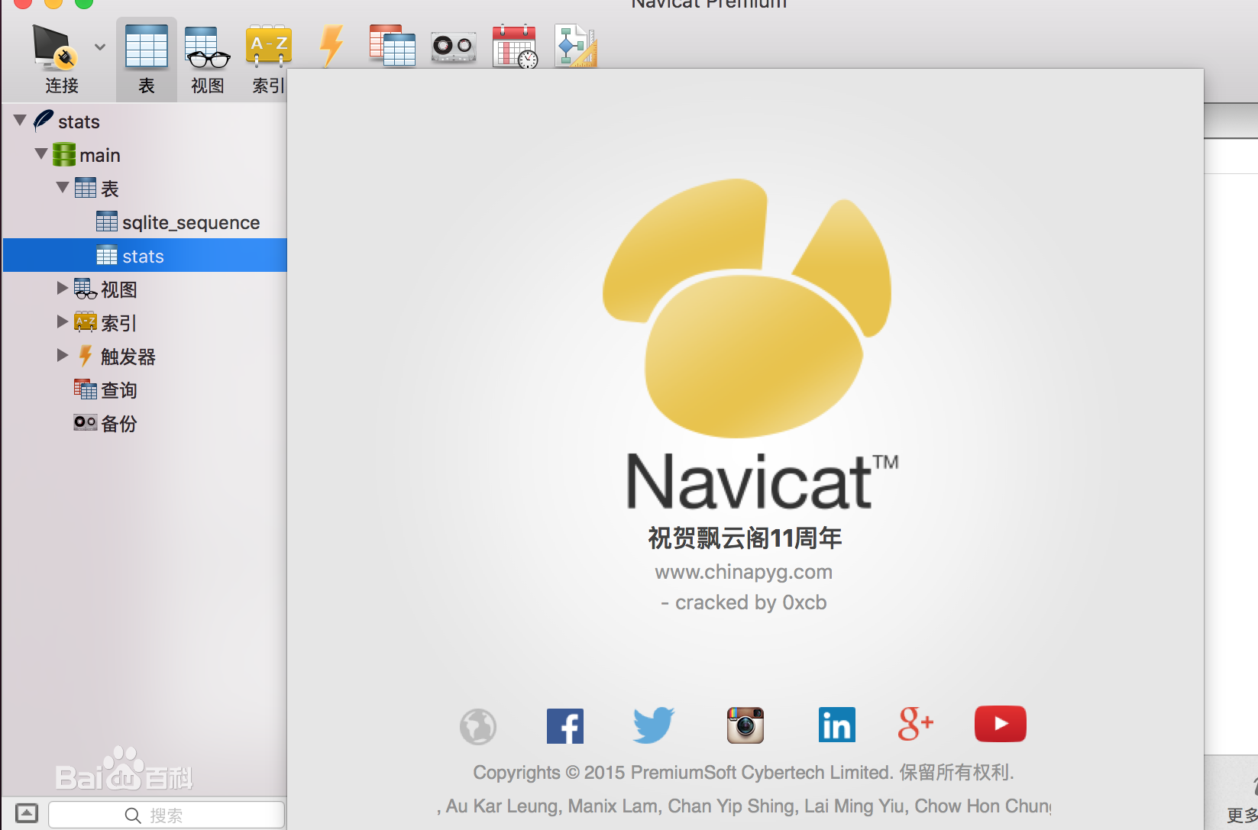The height and width of the screenshot is (830, 1258).
Task: Expand the Views (视图) tree node
Action: [63, 288]
